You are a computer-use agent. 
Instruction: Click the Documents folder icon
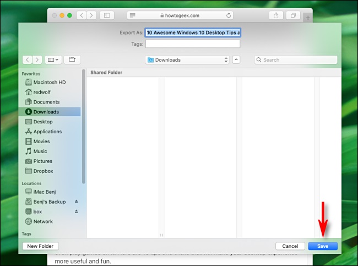coord(29,102)
